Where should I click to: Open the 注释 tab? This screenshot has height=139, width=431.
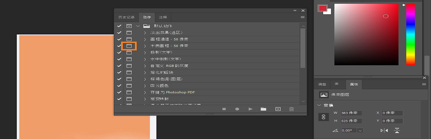click(x=163, y=17)
